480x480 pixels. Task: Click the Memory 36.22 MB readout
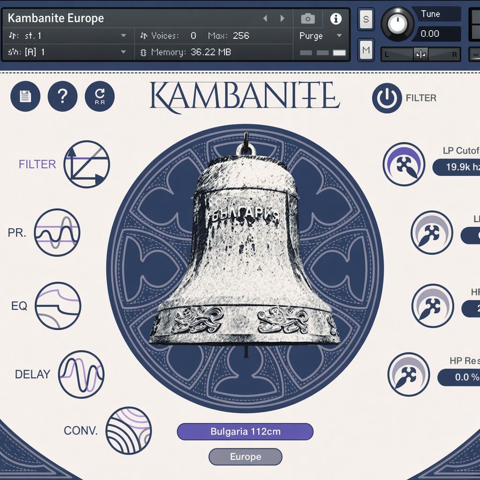[x=186, y=52]
